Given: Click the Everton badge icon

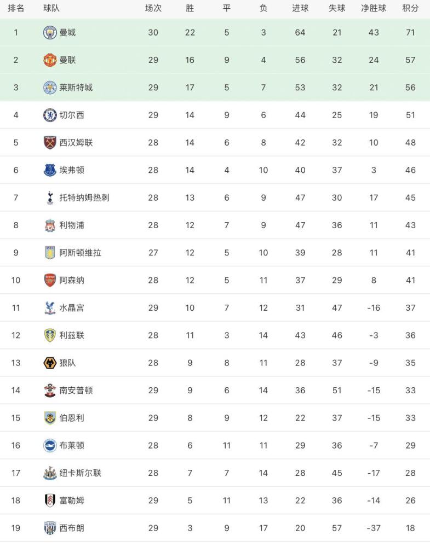Looking at the screenshot, I should pyautogui.click(x=50, y=170).
